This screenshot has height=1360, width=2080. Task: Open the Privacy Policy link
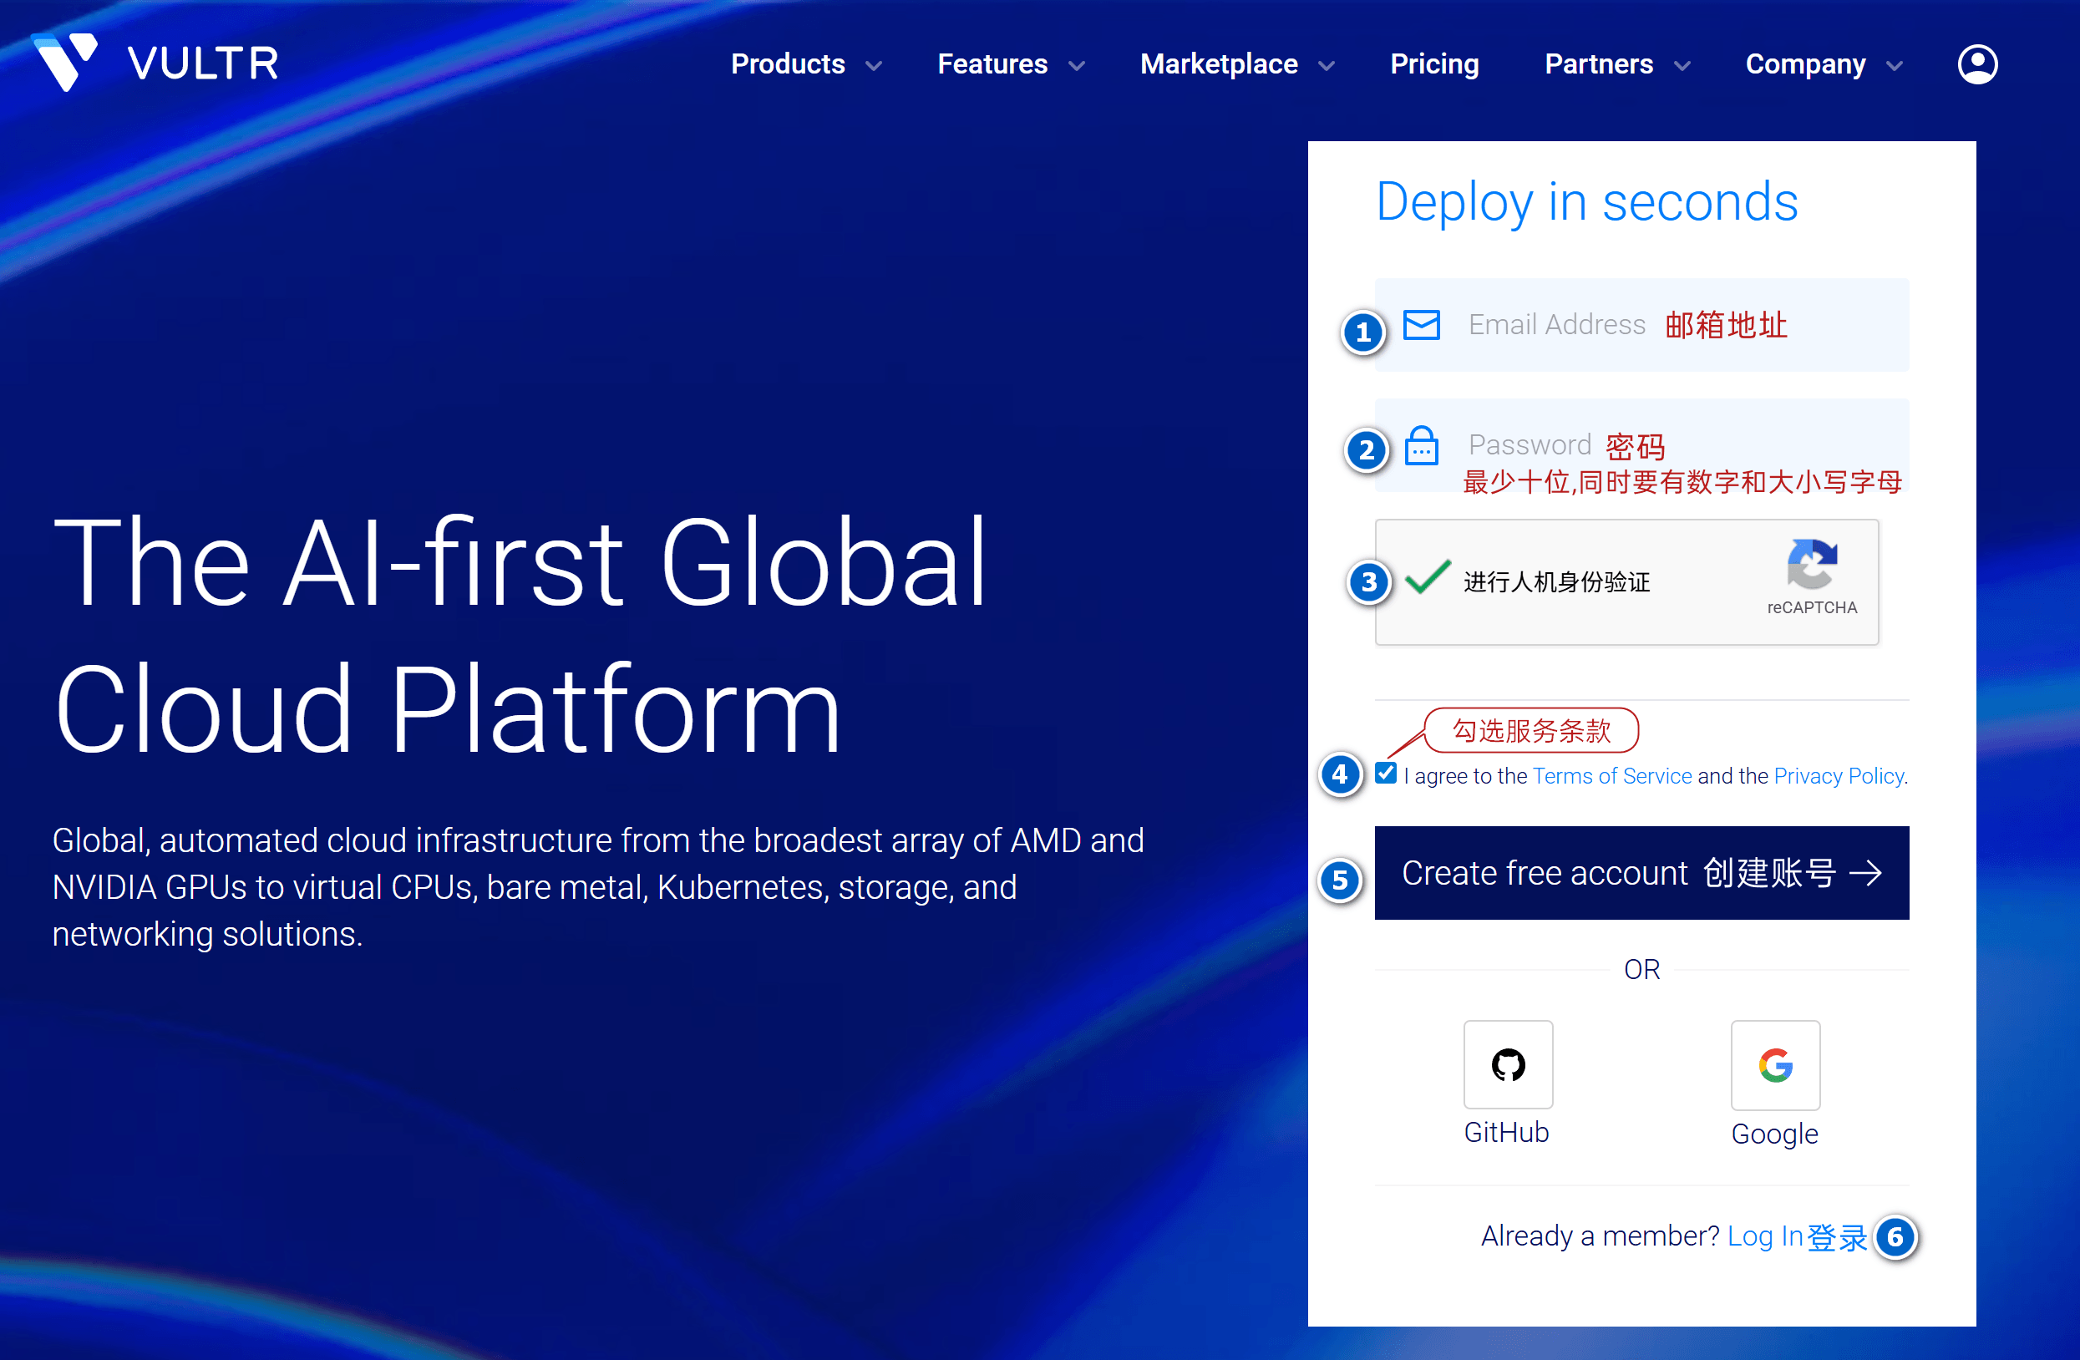point(1838,775)
